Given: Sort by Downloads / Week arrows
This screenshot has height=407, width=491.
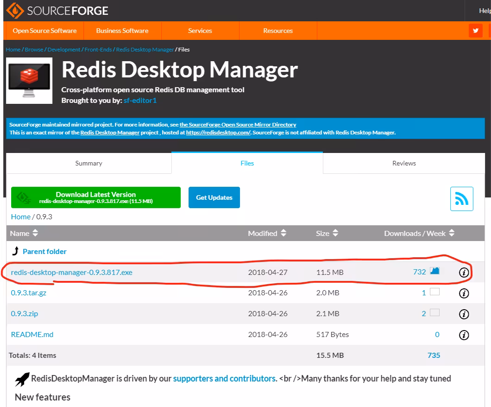Looking at the screenshot, I should click(x=452, y=233).
